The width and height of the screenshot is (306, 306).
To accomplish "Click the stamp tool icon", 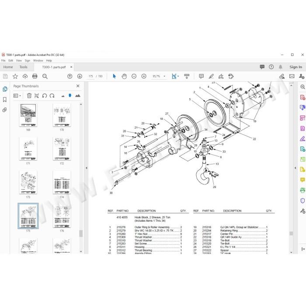I will pyautogui.click(x=231, y=76).
